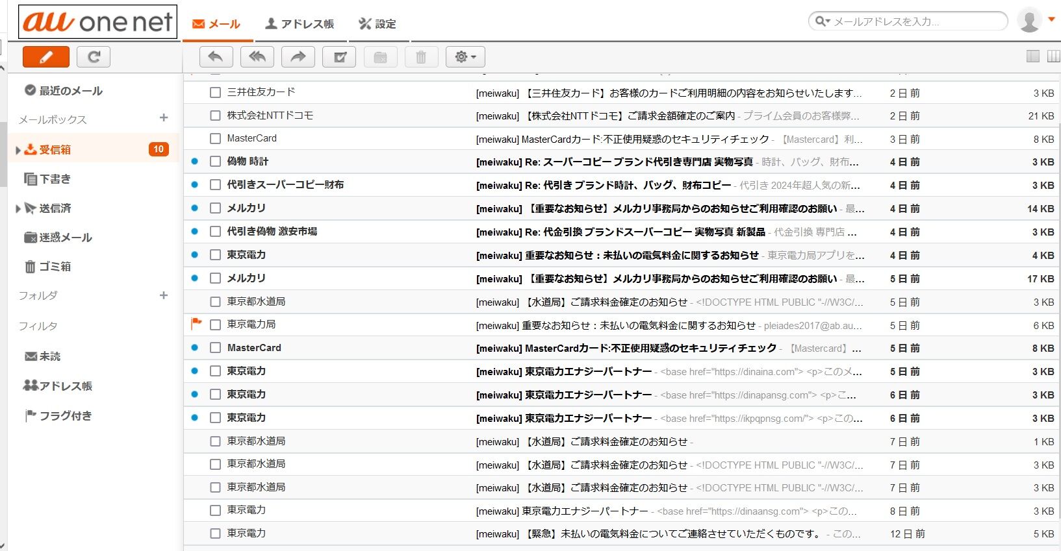1061x551 pixels.
Task: Tick the checkbox for the 1 KB 東京都水道局 mail
Action: [x=216, y=441]
